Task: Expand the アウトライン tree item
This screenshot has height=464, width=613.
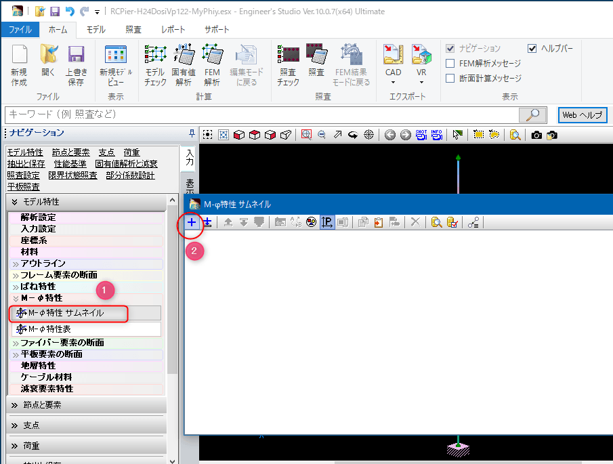Action: pyautogui.click(x=16, y=263)
